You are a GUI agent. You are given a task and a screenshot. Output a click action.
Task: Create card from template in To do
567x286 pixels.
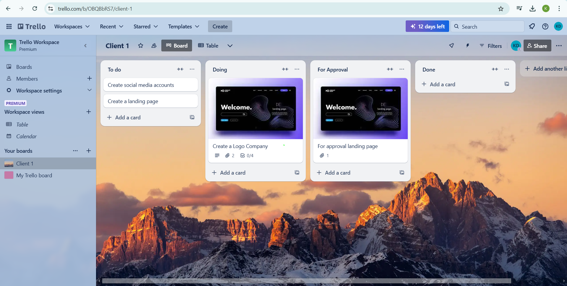[x=192, y=117]
